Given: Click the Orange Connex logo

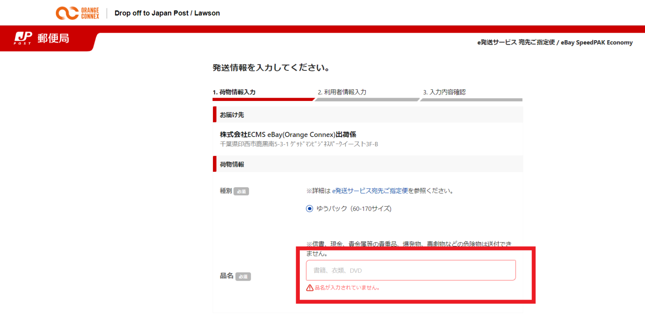Looking at the screenshot, I should coord(77,13).
